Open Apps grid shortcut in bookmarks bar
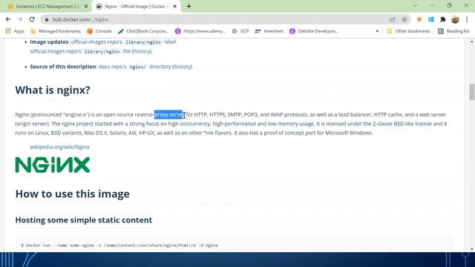 click(15, 31)
